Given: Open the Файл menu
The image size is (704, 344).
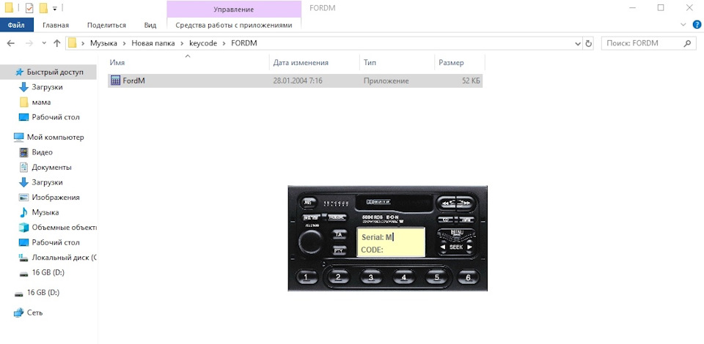Looking at the screenshot, I should pos(16,25).
